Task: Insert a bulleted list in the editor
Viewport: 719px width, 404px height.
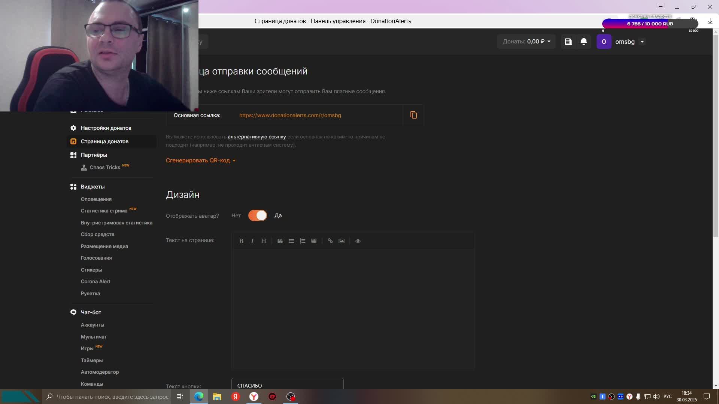Action: (291, 241)
